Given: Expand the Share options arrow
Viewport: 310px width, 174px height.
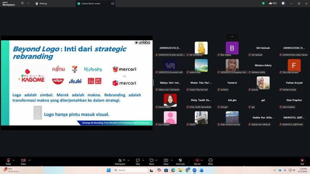Looking at the screenshot, I should click(x=172, y=160).
